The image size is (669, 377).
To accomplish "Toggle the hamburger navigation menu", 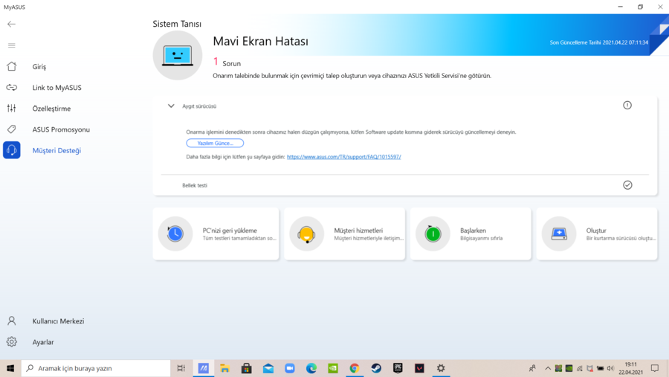I will click(x=11, y=45).
